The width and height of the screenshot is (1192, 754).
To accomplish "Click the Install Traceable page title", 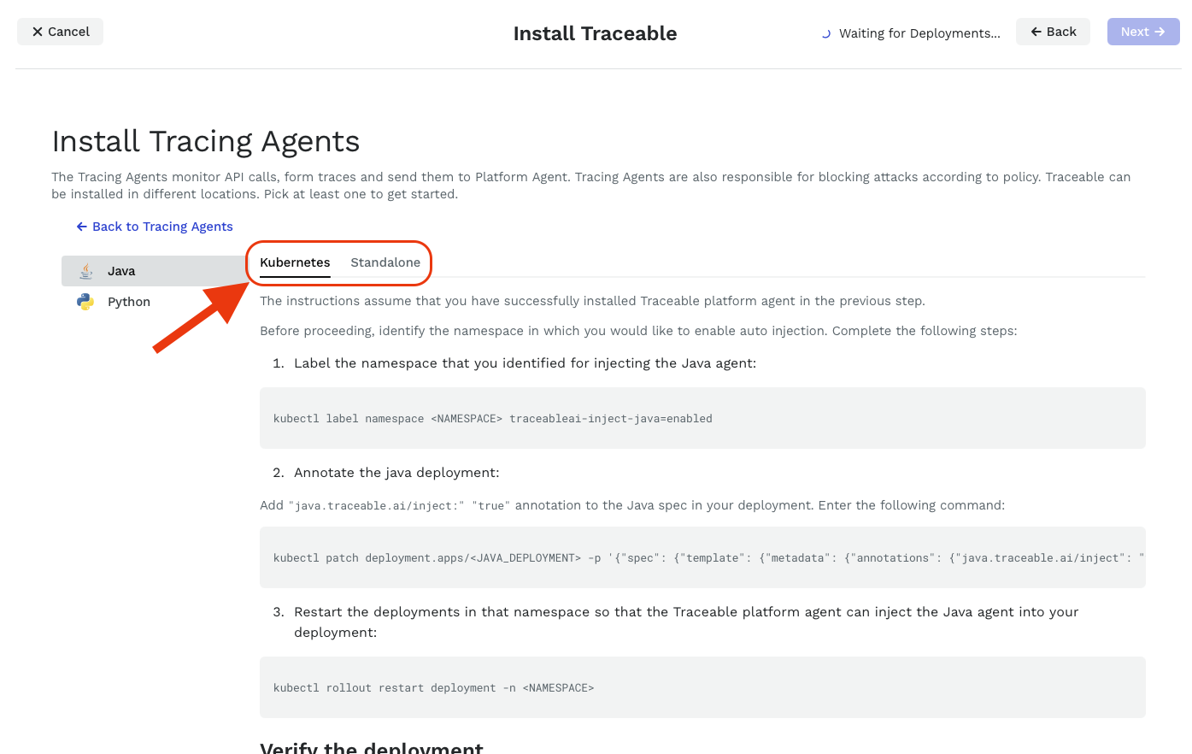I will click(595, 33).
